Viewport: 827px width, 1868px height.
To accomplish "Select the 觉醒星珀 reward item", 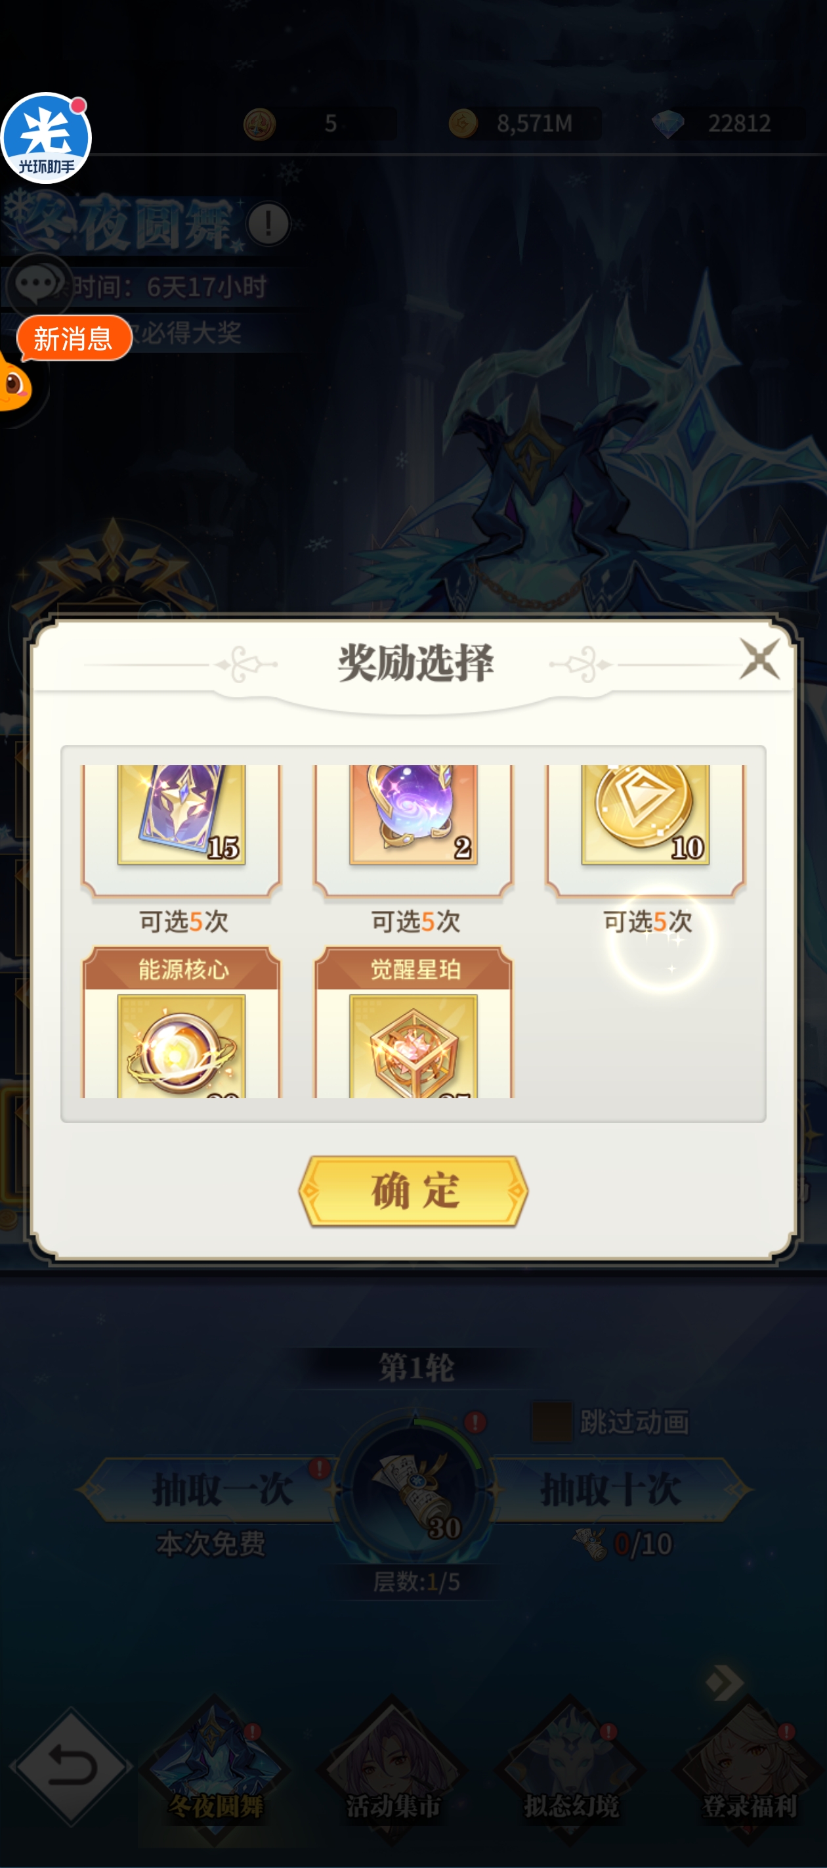I will tap(413, 1023).
